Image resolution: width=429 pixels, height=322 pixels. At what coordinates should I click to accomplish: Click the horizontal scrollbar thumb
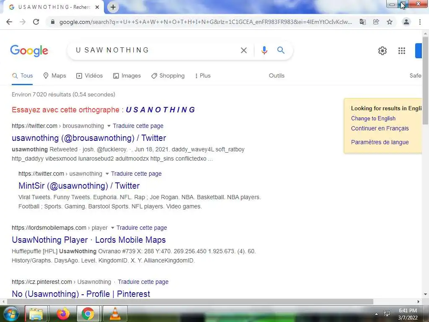190,301
